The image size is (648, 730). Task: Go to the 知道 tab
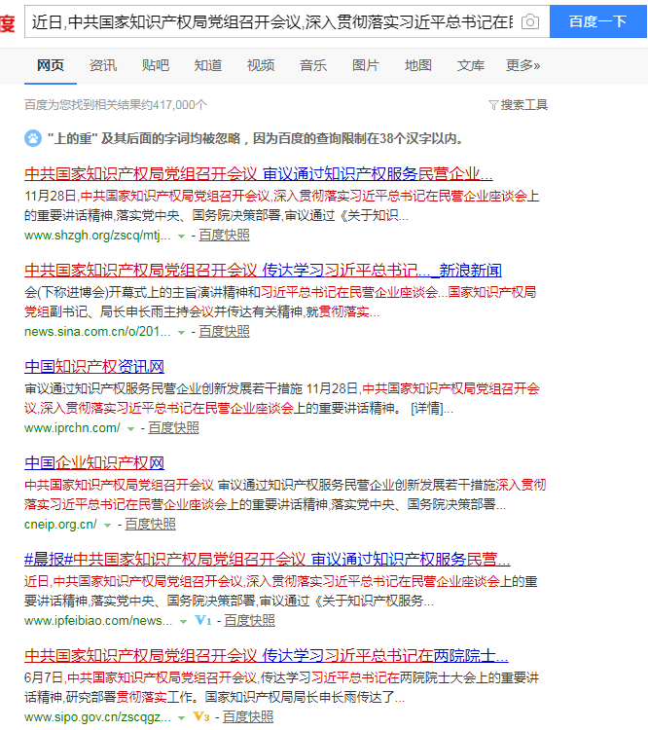[x=208, y=65]
